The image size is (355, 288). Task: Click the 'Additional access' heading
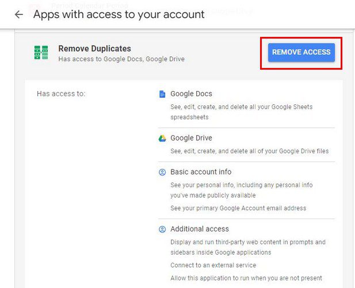(200, 229)
